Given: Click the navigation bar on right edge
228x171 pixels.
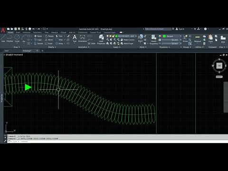Looking at the screenshot, I should [x=226, y=97].
